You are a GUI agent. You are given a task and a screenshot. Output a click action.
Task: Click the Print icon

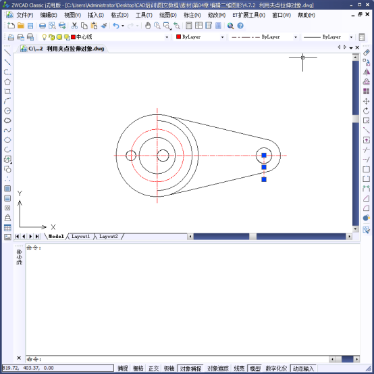coord(43,26)
